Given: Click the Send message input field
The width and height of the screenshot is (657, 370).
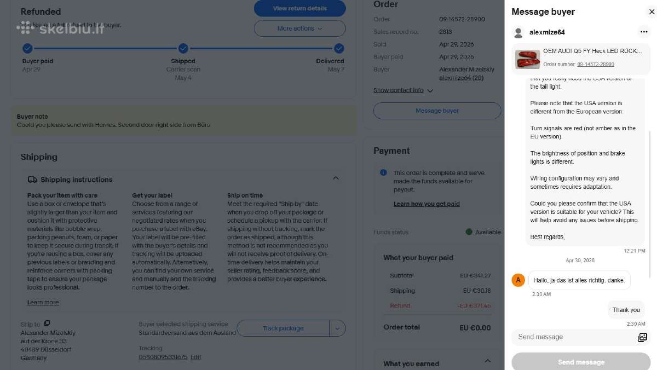Looking at the screenshot, I should click(x=575, y=337).
